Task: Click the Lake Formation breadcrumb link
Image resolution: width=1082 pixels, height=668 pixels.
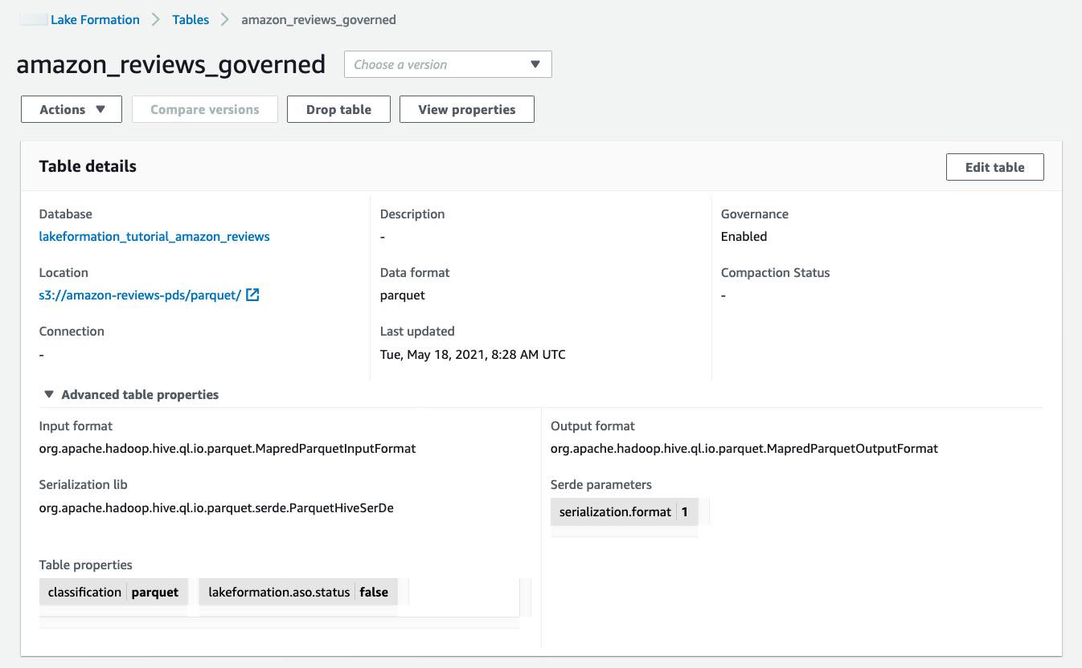Action: pyautogui.click(x=95, y=19)
